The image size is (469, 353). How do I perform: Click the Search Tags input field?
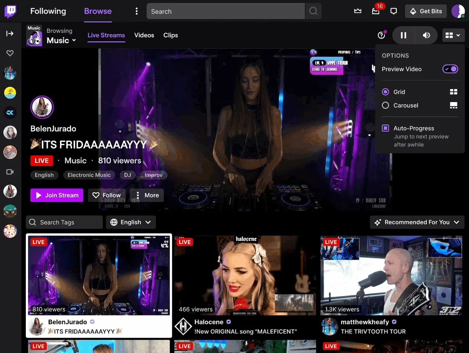64,222
